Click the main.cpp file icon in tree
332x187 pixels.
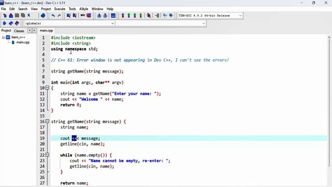coord(13,42)
